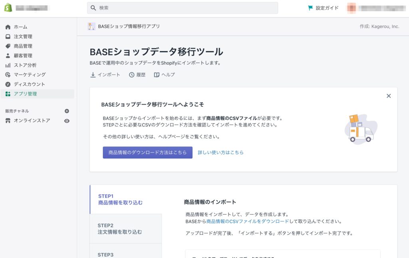This screenshot has height=258, width=409.
Task: Switch to the インポート tab
Action: (x=105, y=75)
